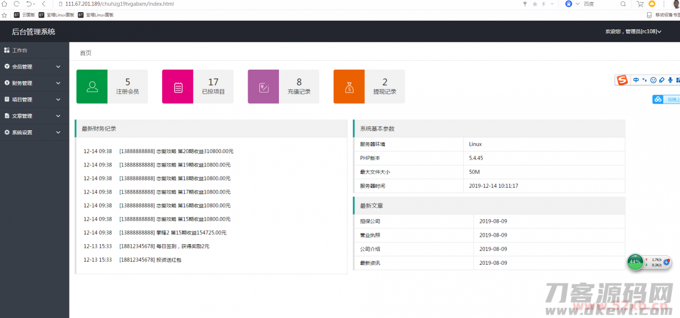Click the browser address bar URL

[x=119, y=4]
